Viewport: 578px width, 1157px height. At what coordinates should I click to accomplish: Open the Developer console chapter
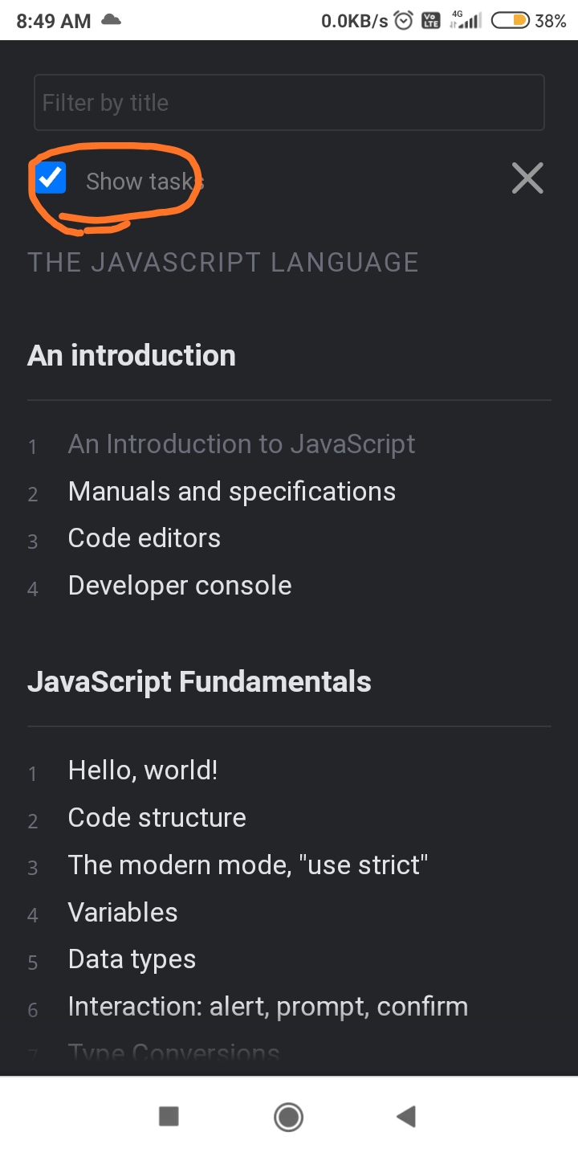(x=180, y=586)
